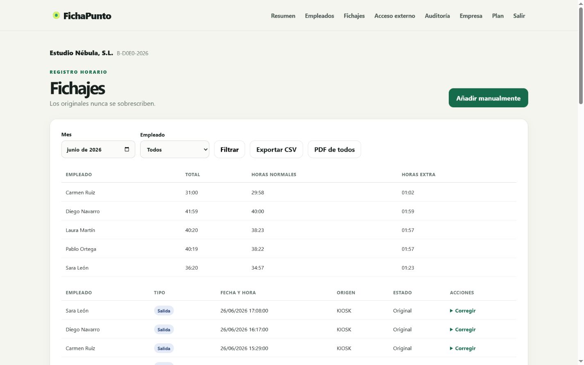Expand Corregir for Sara León's Salida

pos(463,311)
